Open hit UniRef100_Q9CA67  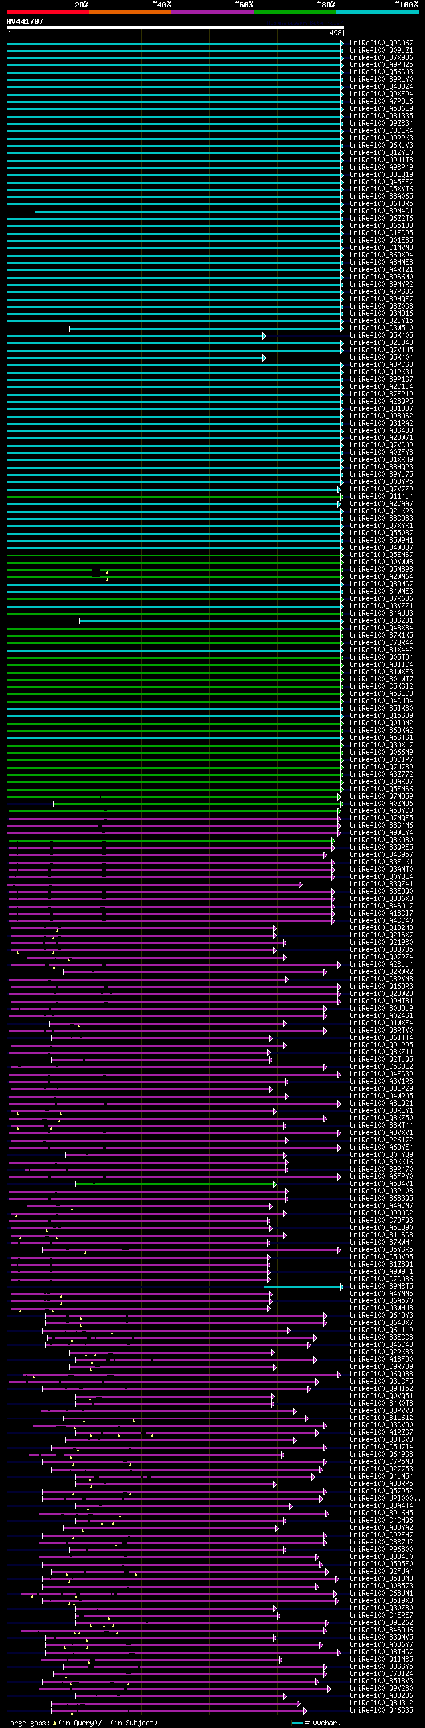[x=381, y=43]
